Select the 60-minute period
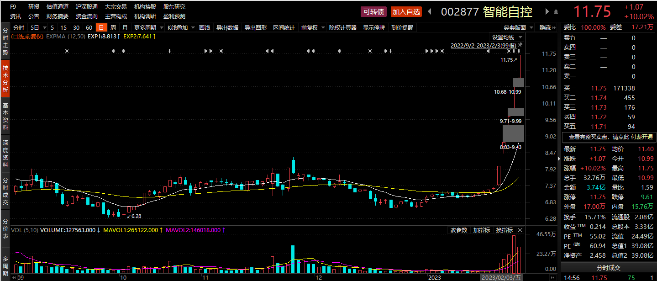This screenshot has height=281, width=657. click(x=89, y=27)
